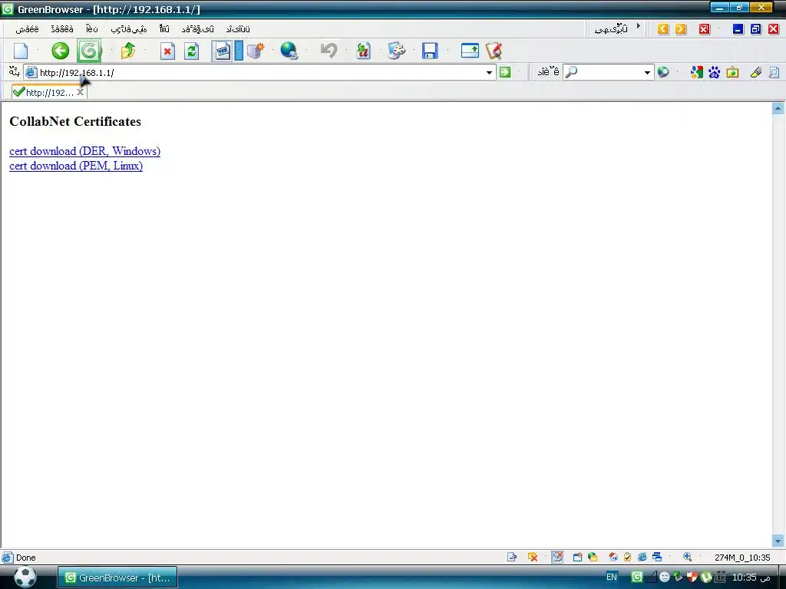This screenshot has height=589, width=786.
Task: Click the page scrollbar down arrow
Action: [x=778, y=541]
